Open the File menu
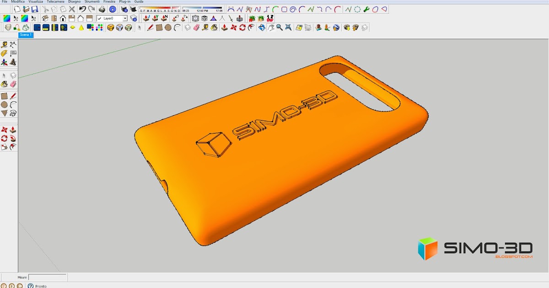Screen dimensions: 549x288 pos(5,2)
